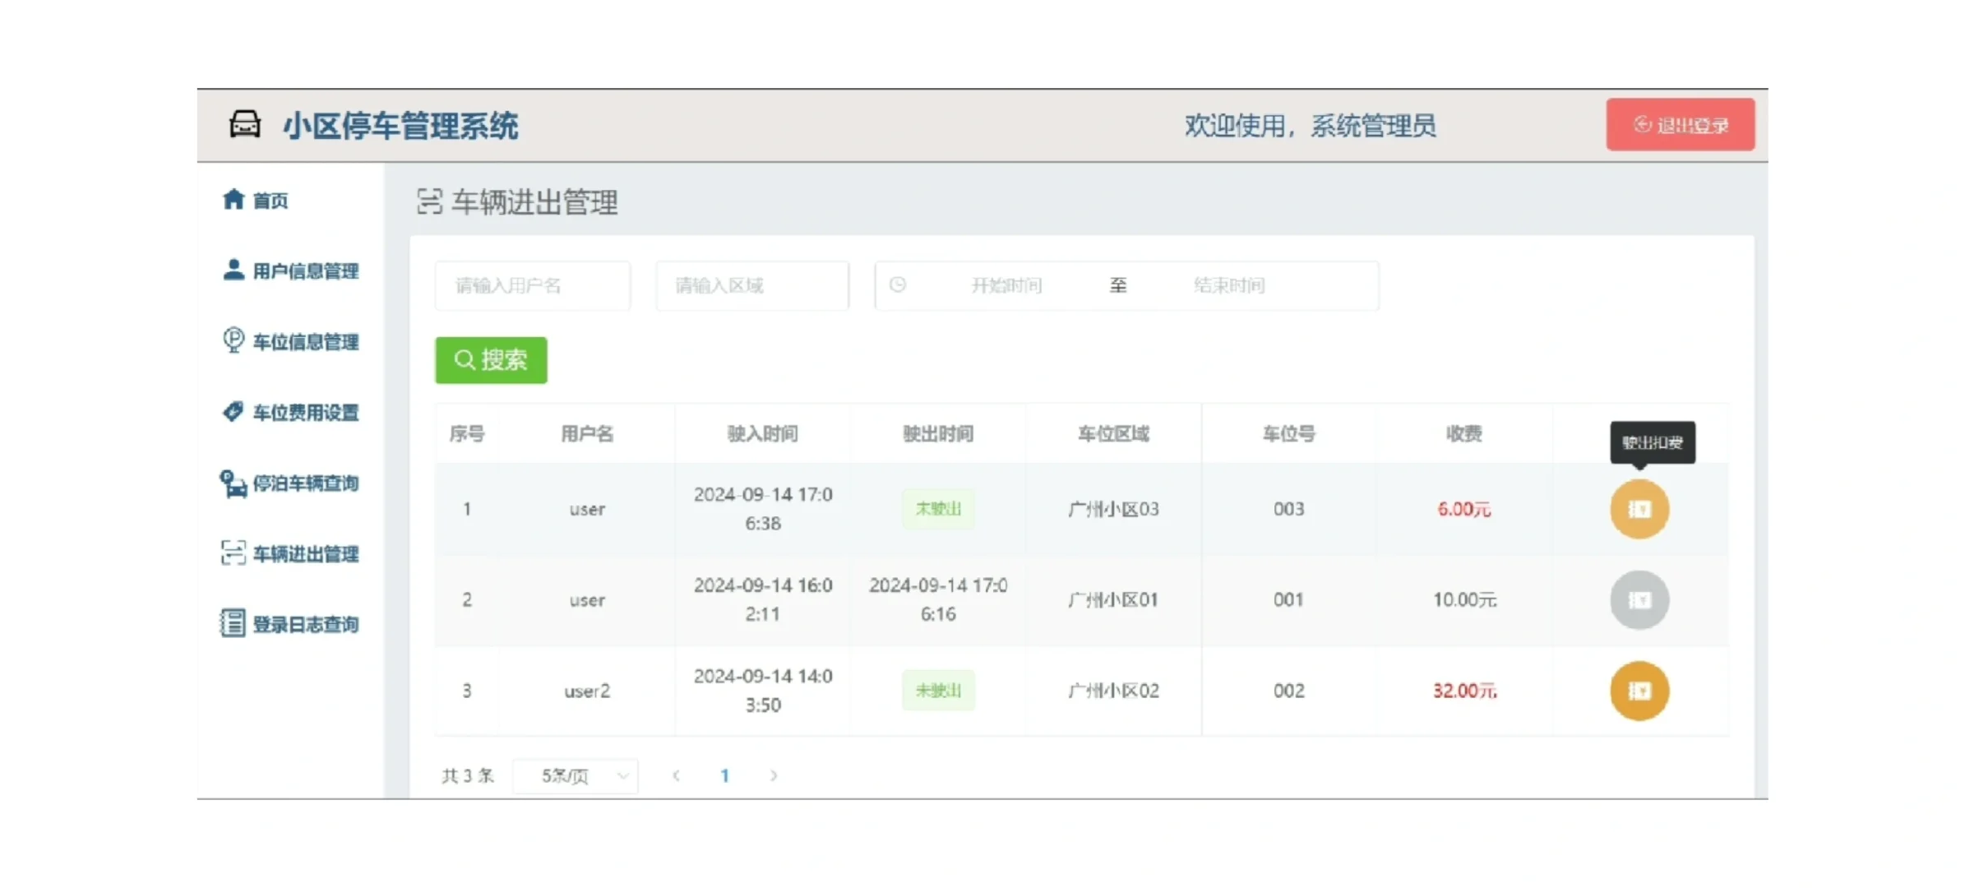This screenshot has height=888, width=1965.
Task: Click the orange checkout icon for row 1
Action: (1639, 510)
